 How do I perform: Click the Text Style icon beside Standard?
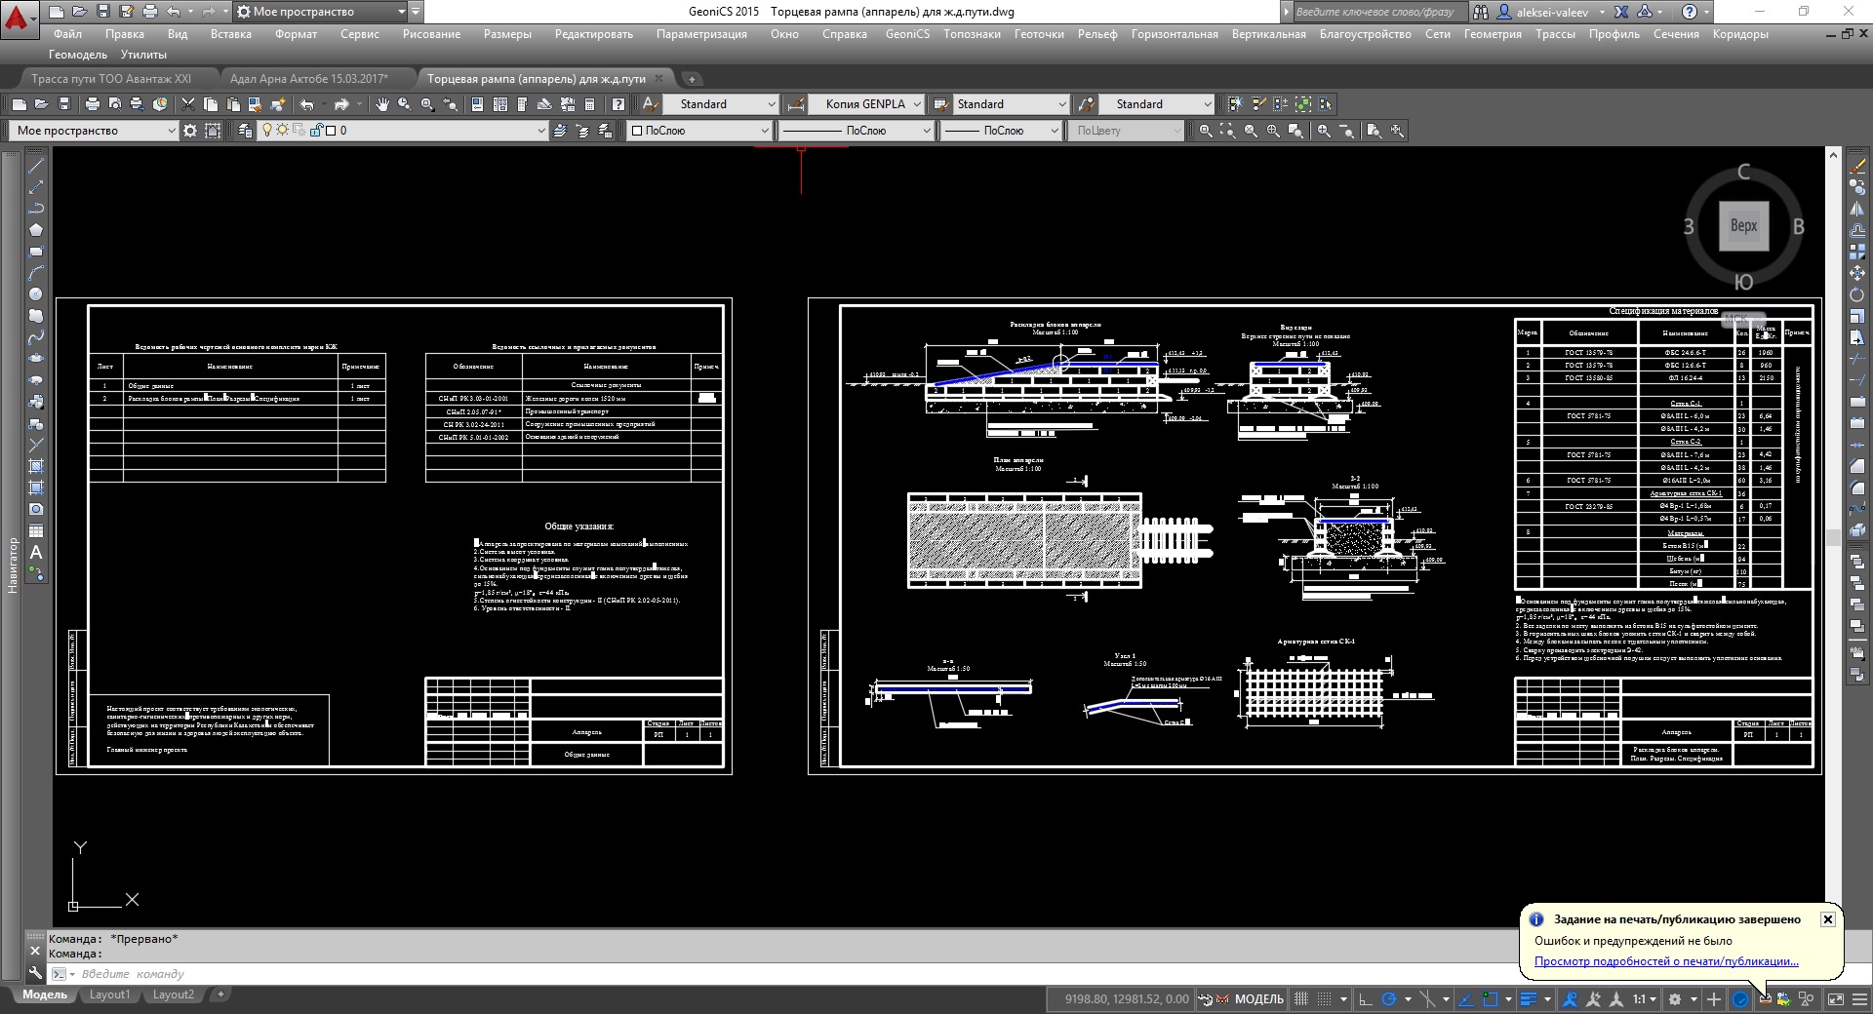coord(650,104)
